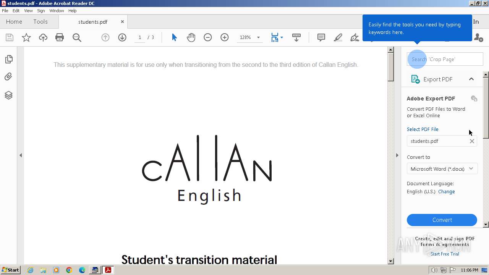The width and height of the screenshot is (489, 275).
Task: Click the Search 'Crop Page' tools field
Action: pos(445,59)
